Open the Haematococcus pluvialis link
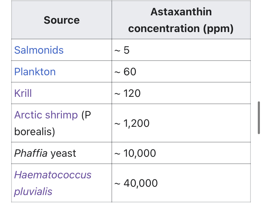 (53, 183)
